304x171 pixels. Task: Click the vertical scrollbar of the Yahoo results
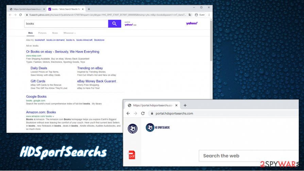click(x=211, y=41)
